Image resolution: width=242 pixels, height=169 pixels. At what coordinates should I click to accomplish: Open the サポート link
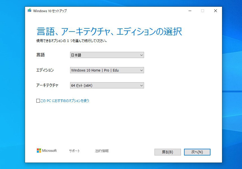tap(74, 151)
